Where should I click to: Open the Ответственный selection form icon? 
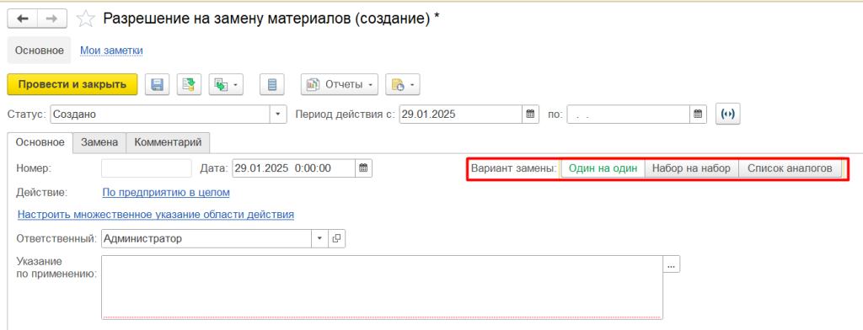tap(336, 239)
